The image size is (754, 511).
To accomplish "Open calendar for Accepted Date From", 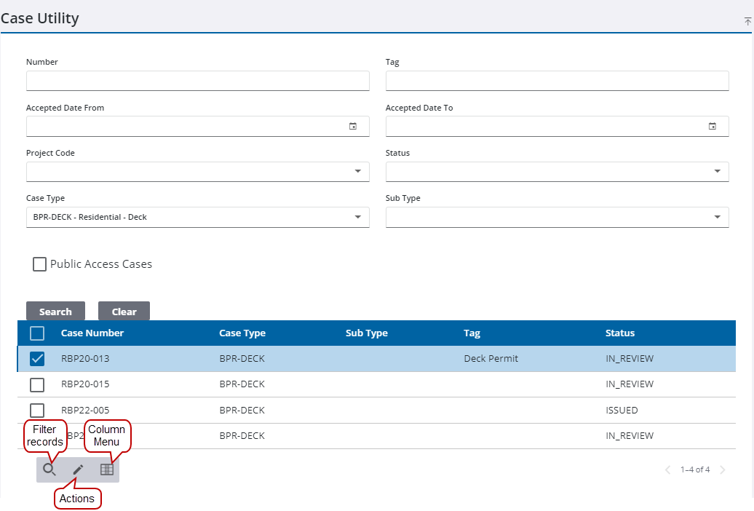I will click(354, 126).
